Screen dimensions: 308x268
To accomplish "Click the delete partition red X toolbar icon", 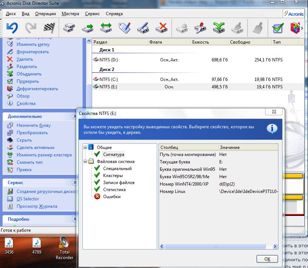I will [x=162, y=28].
